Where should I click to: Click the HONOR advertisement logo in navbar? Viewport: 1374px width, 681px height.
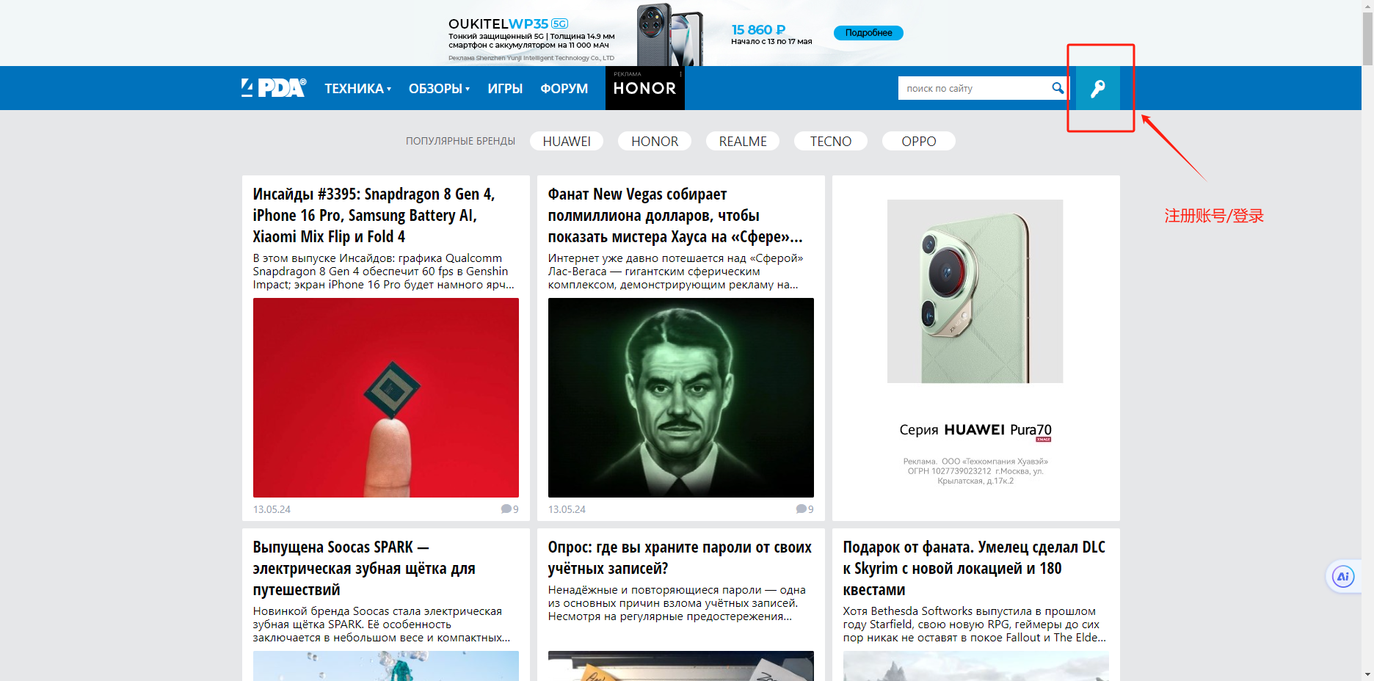pyautogui.click(x=644, y=90)
